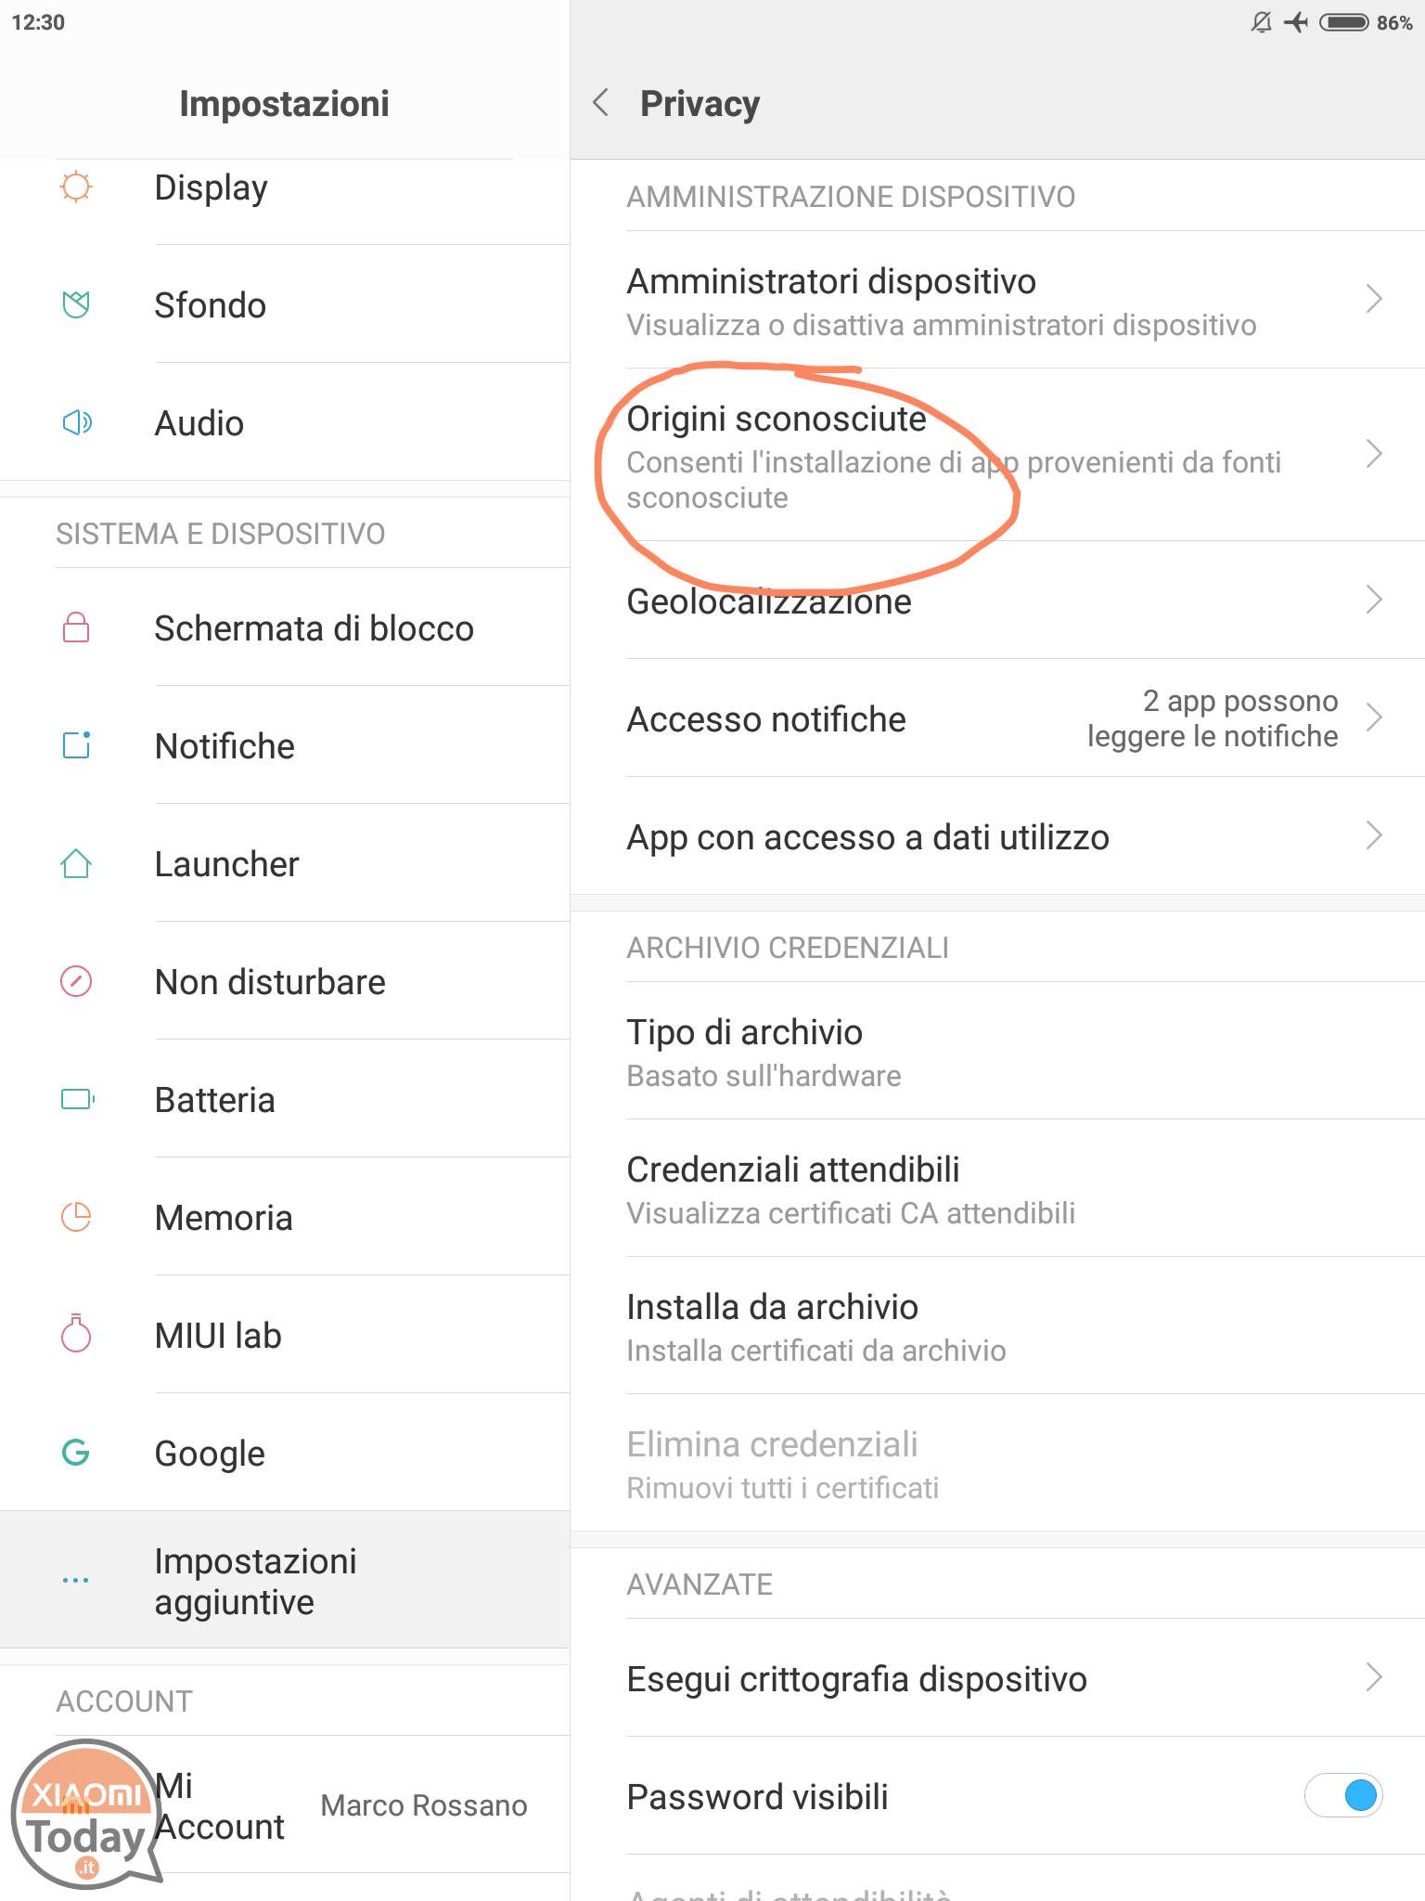This screenshot has width=1425, height=1901.
Task: Select Impostazioni aggiuntive in the sidebar
Action: click(285, 1581)
